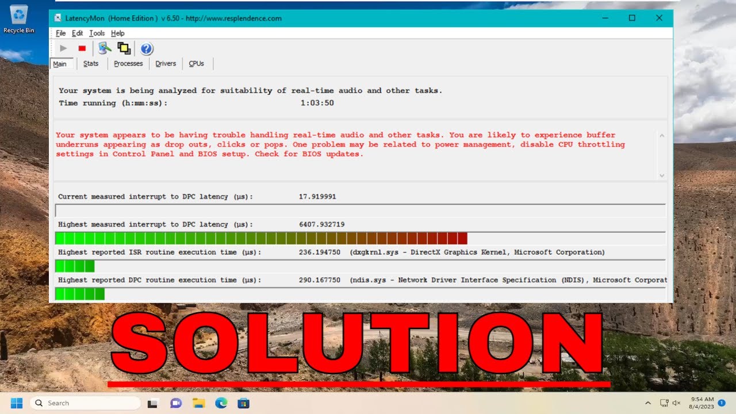
Task: Click the 'Your system is being analyzed' text
Action: pos(250,91)
